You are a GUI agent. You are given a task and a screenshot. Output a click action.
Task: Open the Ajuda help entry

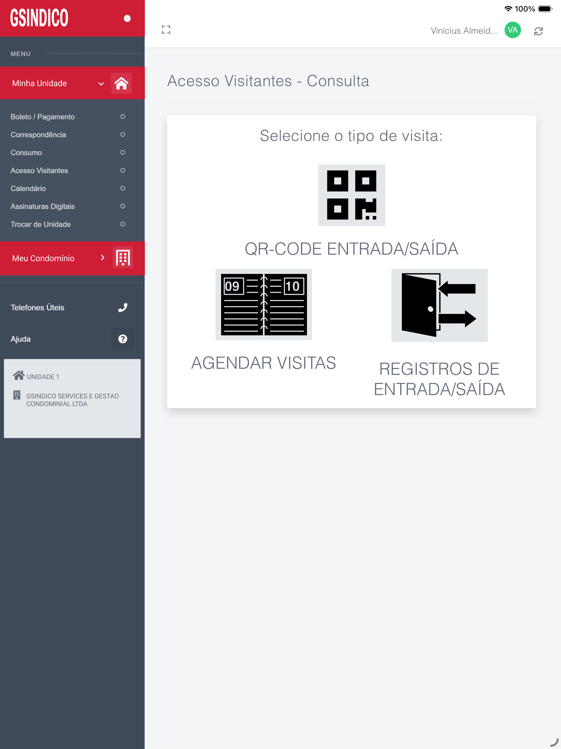20,339
